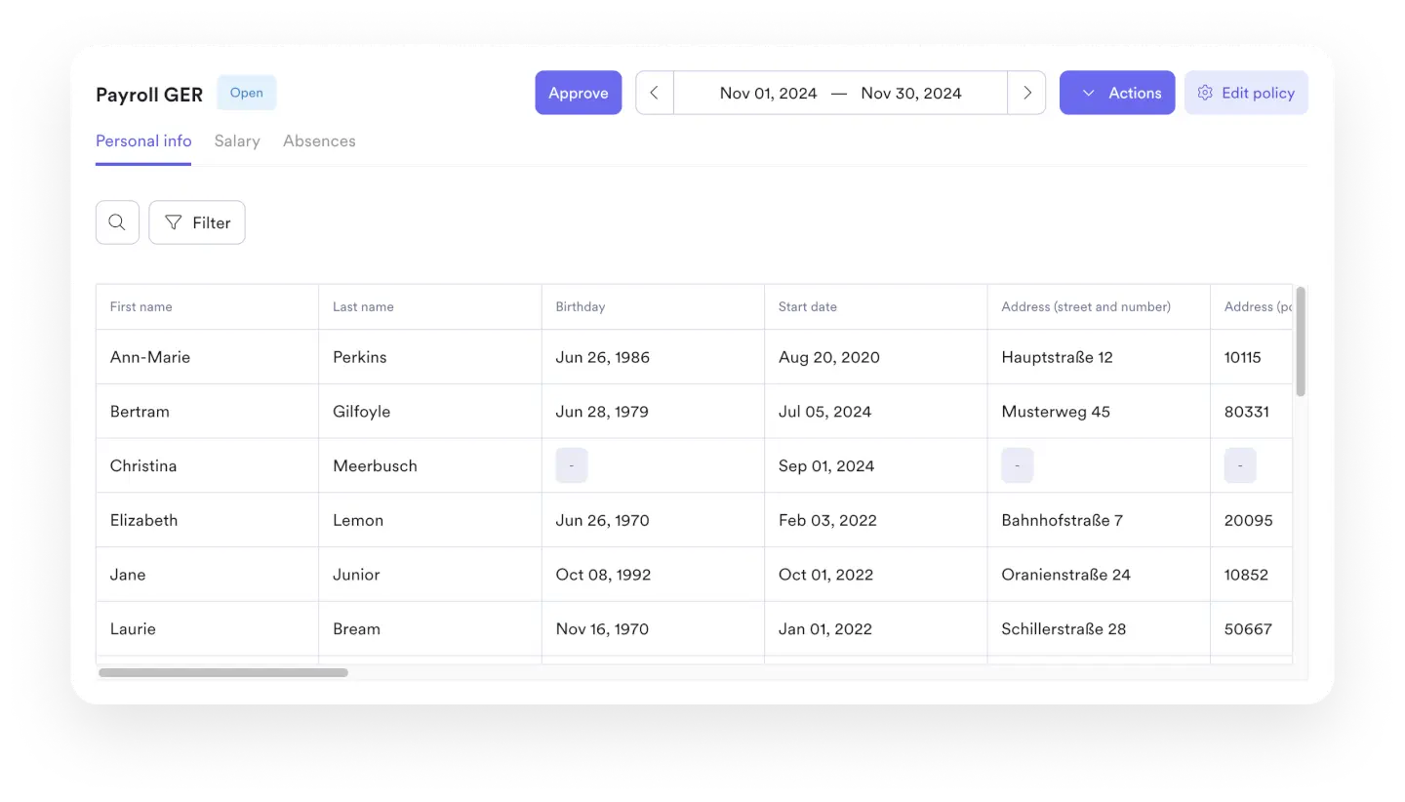
Task: Click start date Oct 01, 2022
Action: pos(876,575)
